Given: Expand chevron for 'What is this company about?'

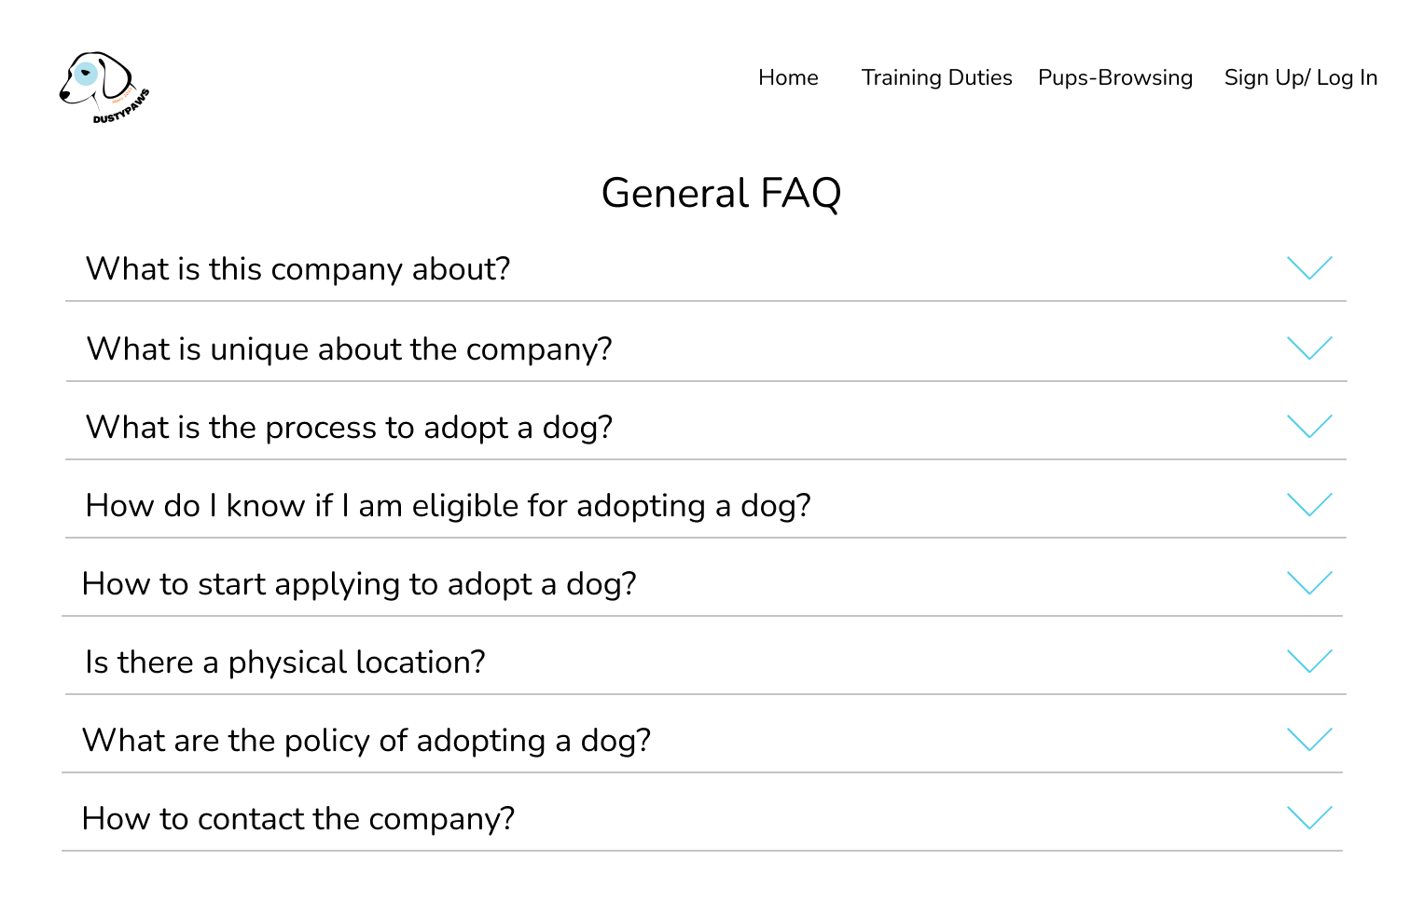Looking at the screenshot, I should [x=1309, y=268].
